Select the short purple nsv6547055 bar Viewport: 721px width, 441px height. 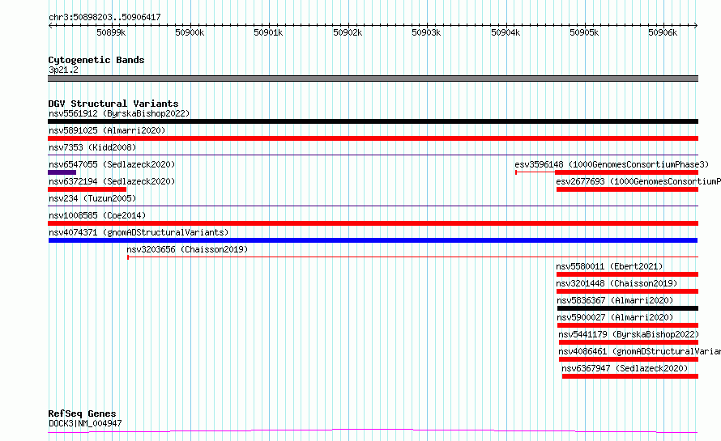62,172
